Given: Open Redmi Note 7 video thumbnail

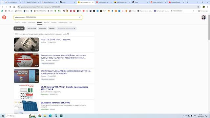Looking at the screenshot, I should (x=27, y=76).
